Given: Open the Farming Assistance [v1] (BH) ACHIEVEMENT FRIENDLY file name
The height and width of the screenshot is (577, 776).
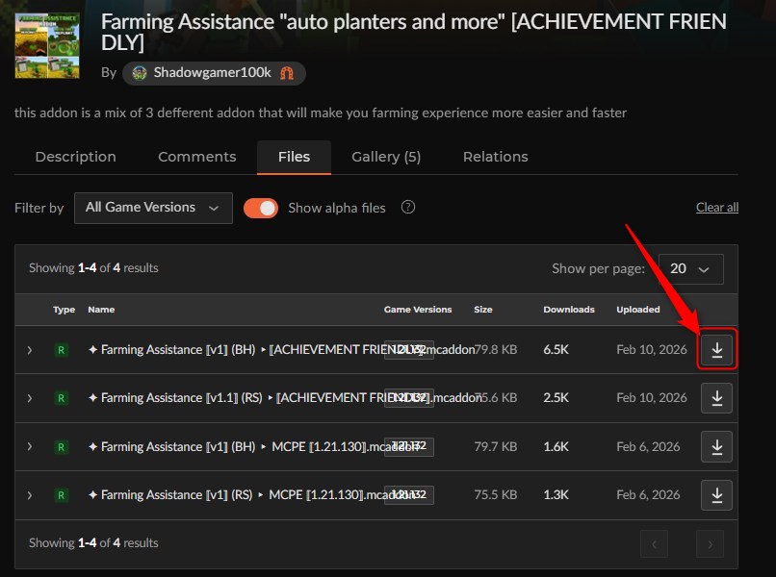Looking at the screenshot, I should tap(281, 349).
